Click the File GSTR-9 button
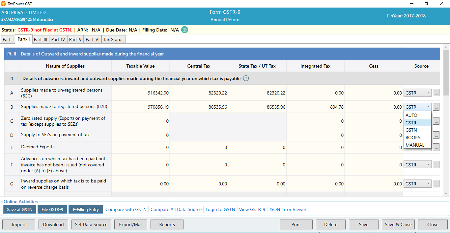 52,209
